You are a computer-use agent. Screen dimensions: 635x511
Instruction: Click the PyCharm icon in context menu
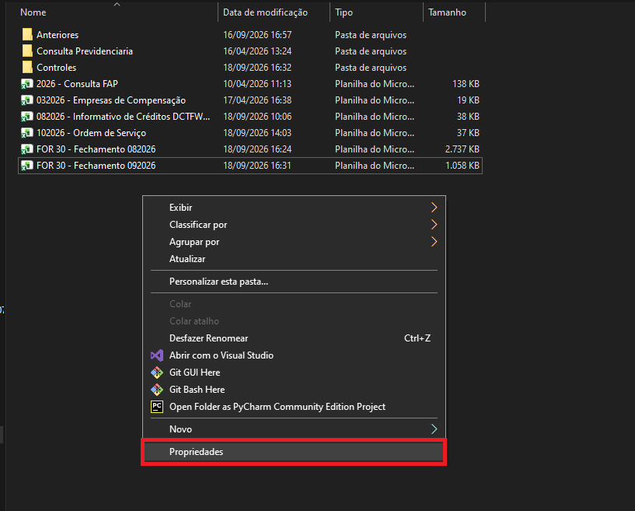(x=157, y=407)
